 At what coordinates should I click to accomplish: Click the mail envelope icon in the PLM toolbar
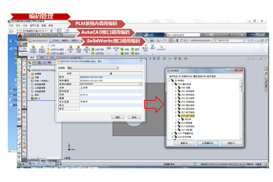(19, 31)
